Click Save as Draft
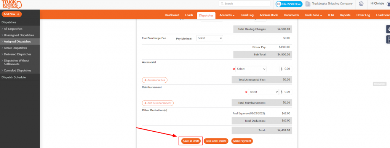The width and height of the screenshot is (390, 148). (x=191, y=141)
